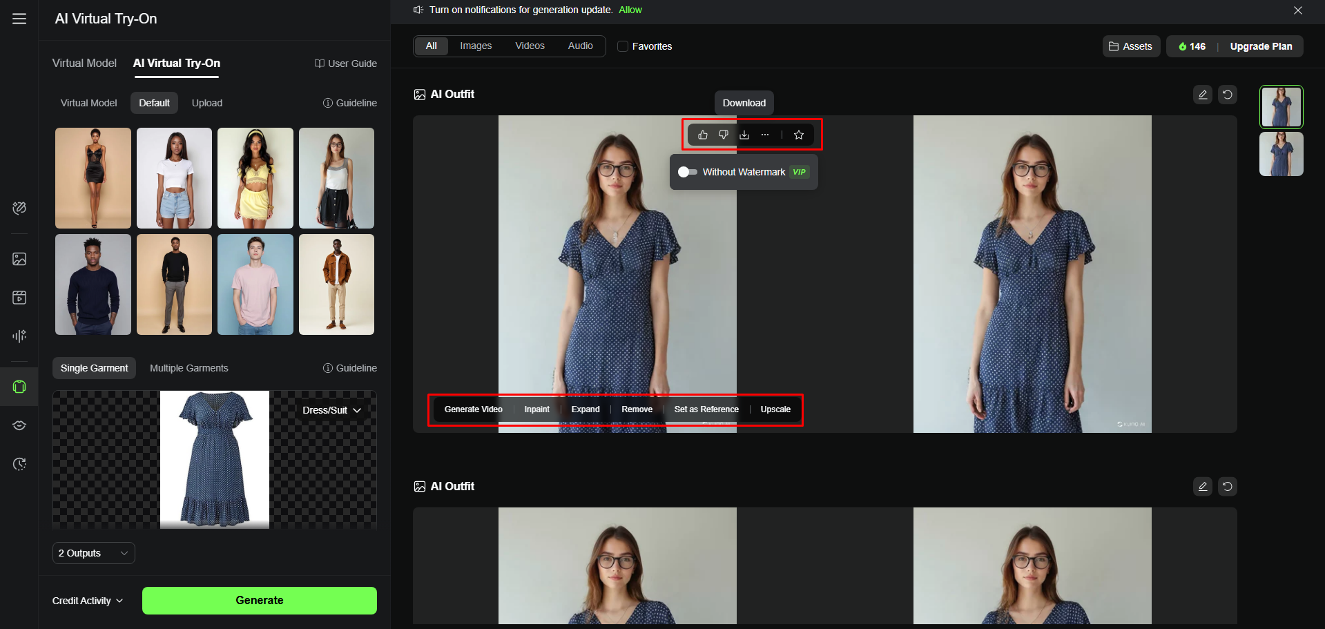Click the book icon beside User Guide

coord(320,64)
